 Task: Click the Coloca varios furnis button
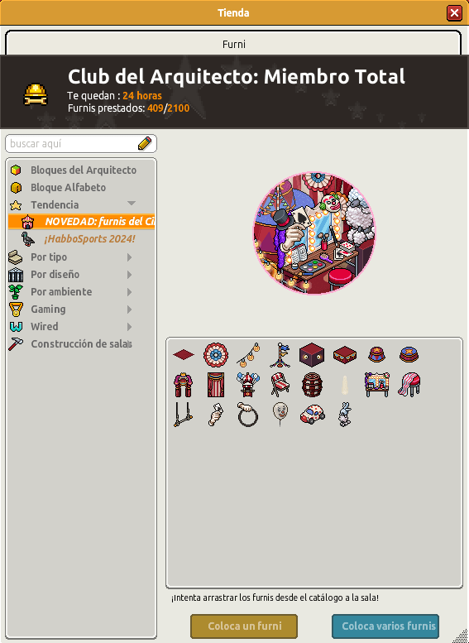point(385,626)
